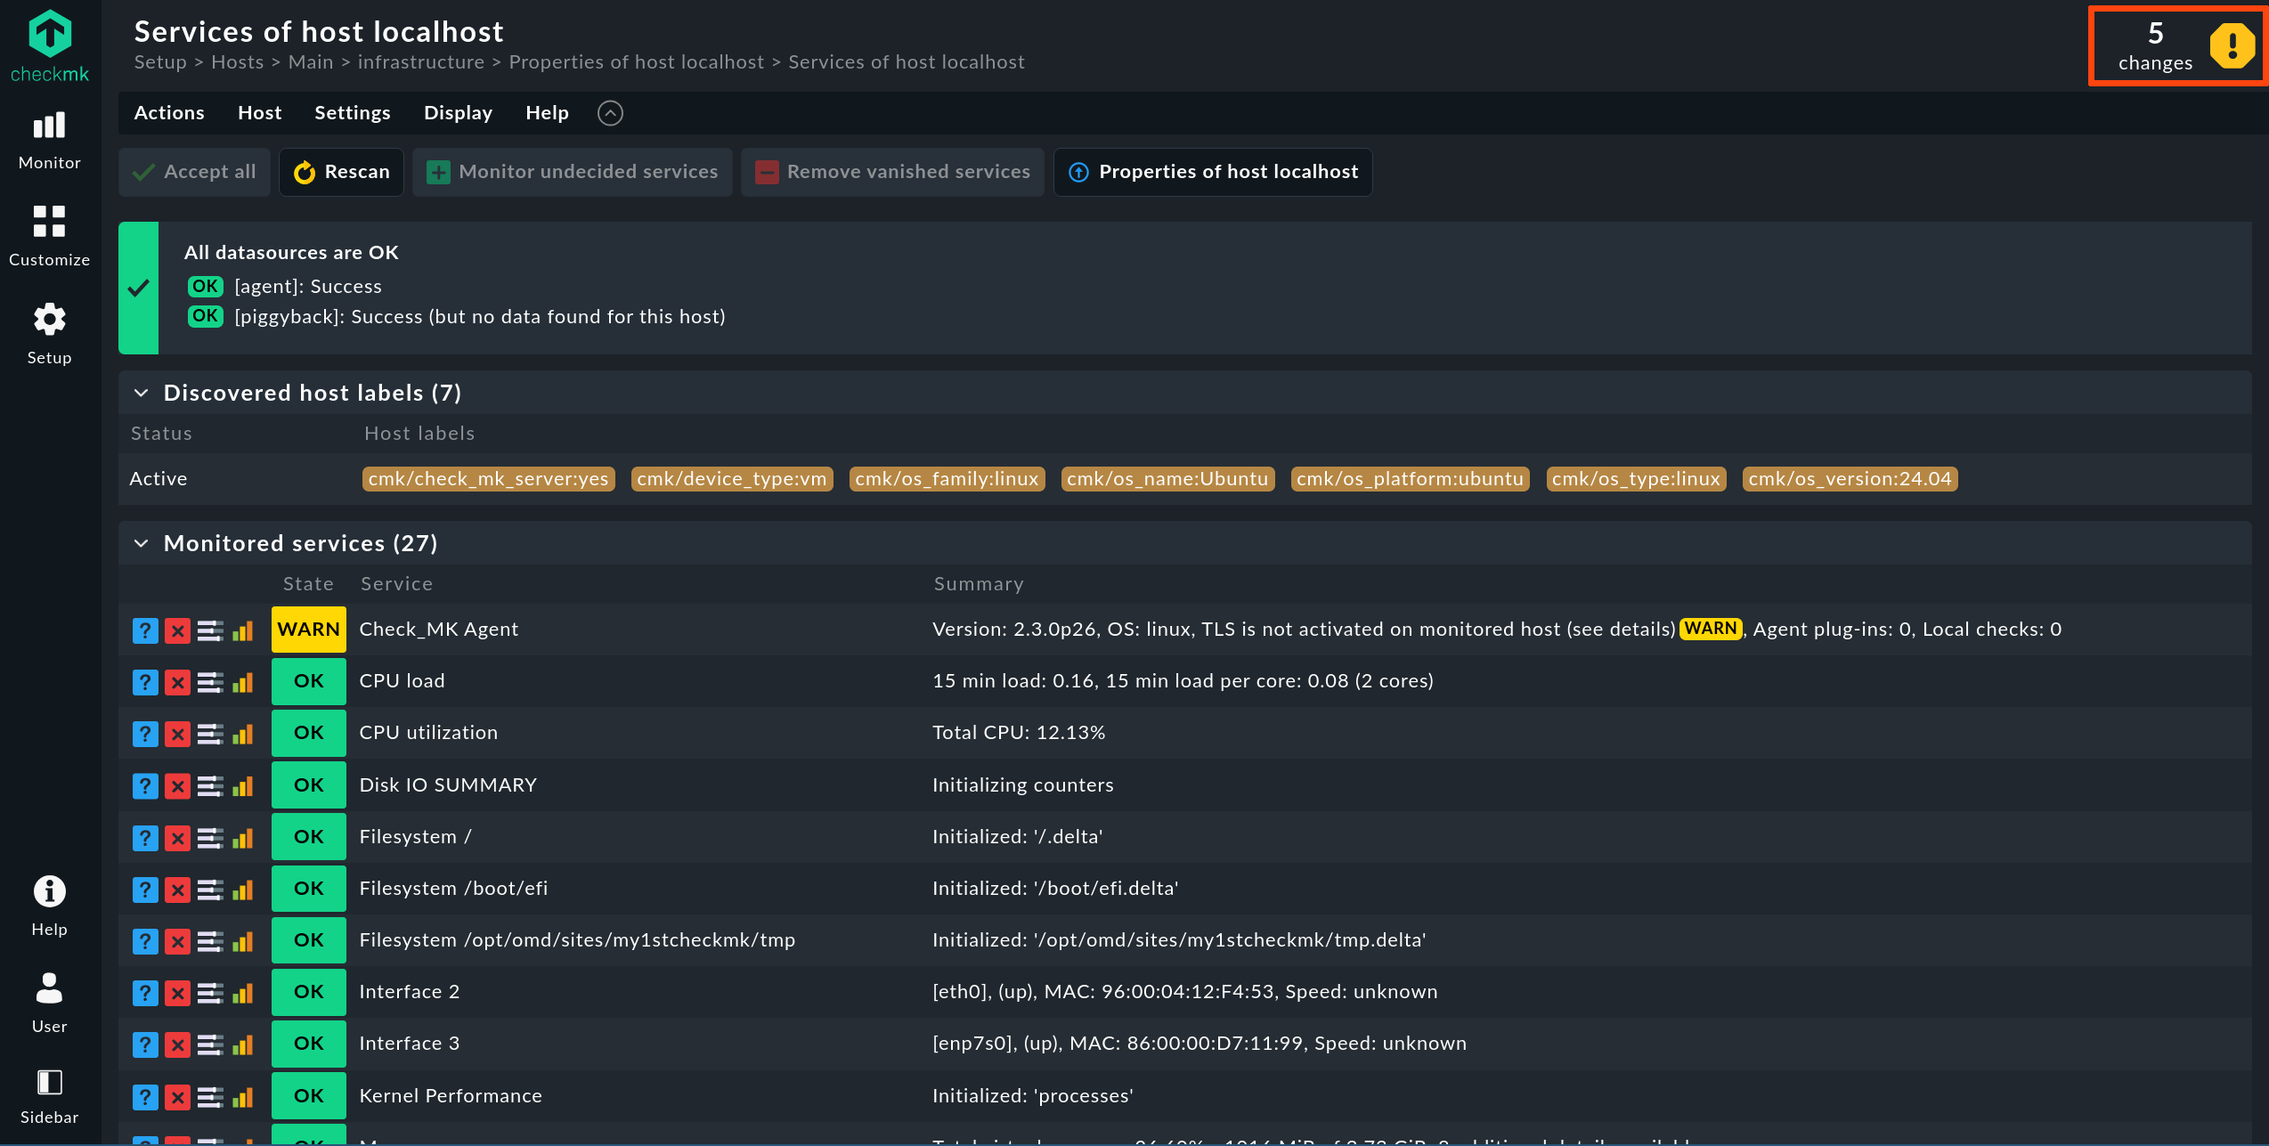Open the Setup gear menu
The width and height of the screenshot is (2269, 1146).
click(x=50, y=334)
